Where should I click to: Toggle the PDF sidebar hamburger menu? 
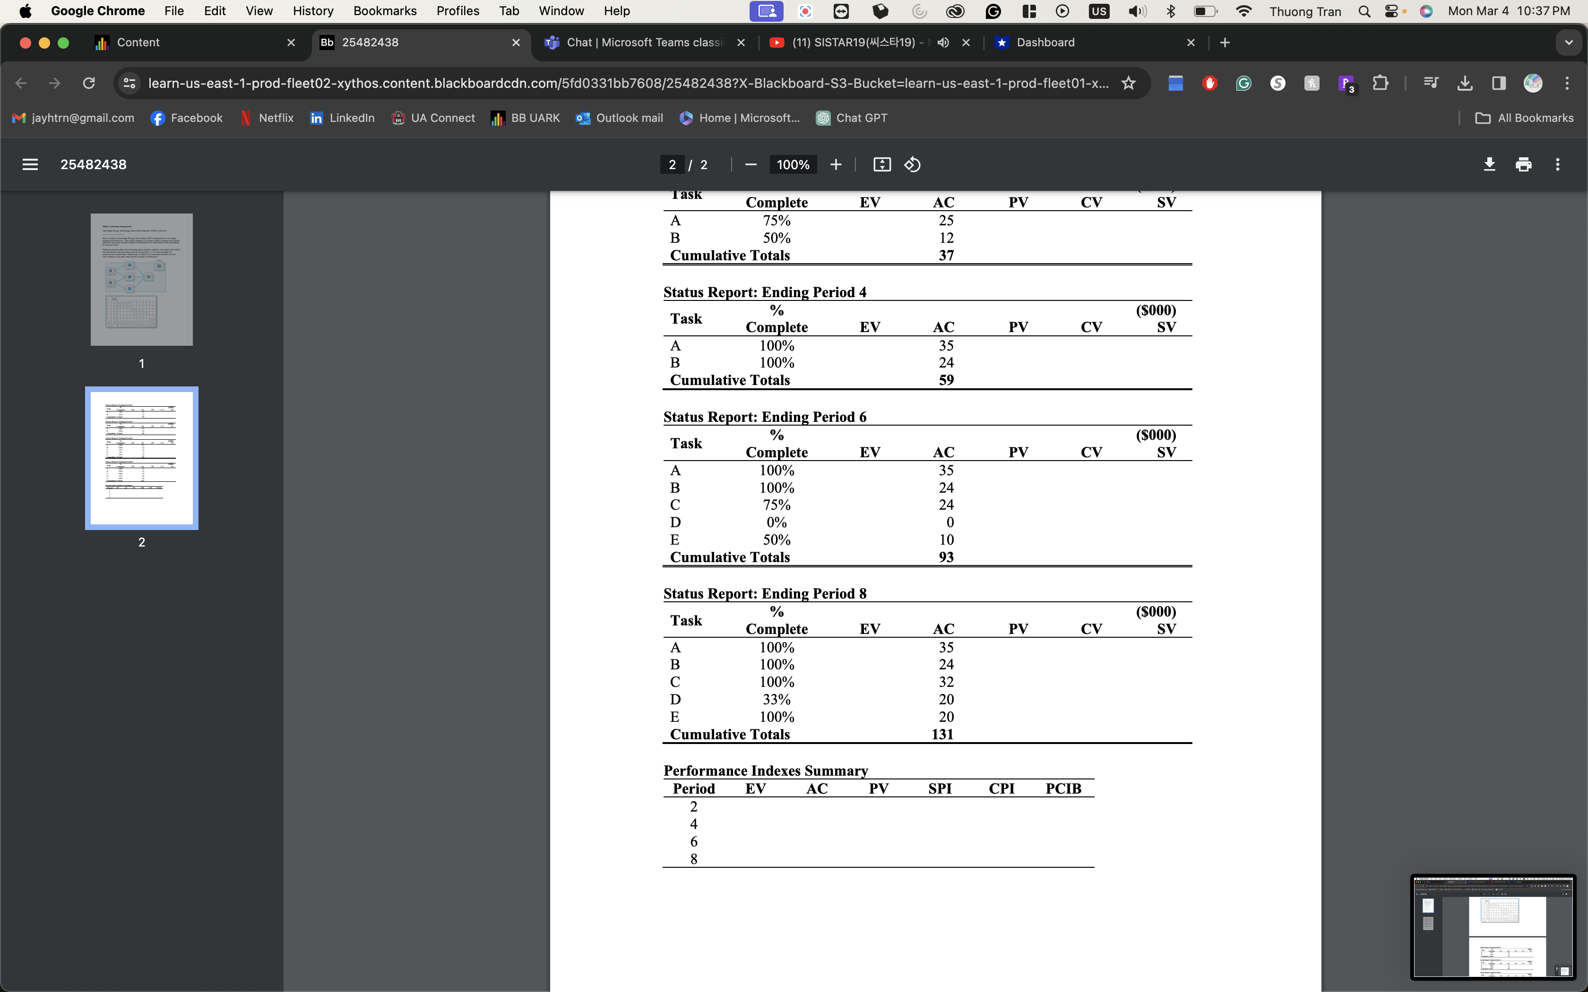pyautogui.click(x=30, y=165)
